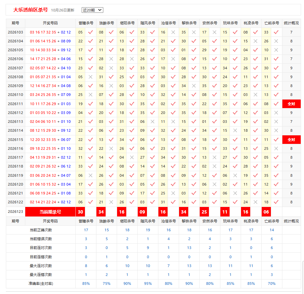Click the cross mark for 堪阳杀号 in row 2026117
This screenshot has width=304, height=294.
[132, 157]
